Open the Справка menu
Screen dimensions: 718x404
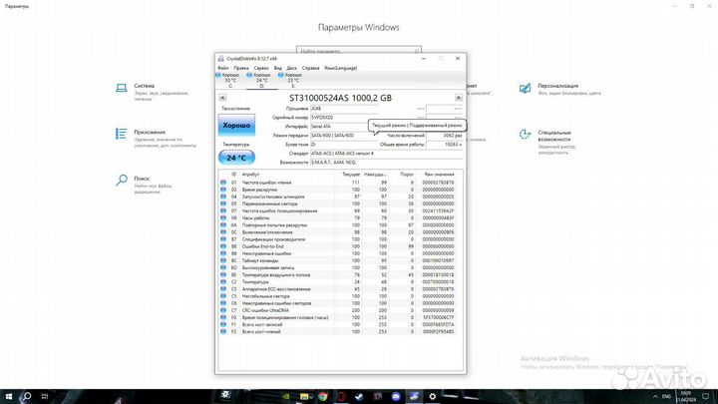click(310, 68)
